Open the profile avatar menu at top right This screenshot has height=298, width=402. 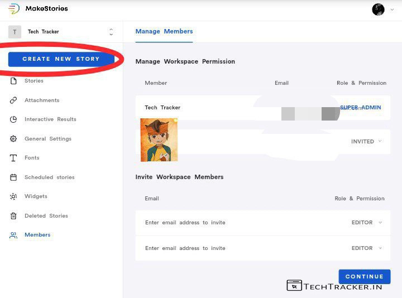tap(379, 9)
